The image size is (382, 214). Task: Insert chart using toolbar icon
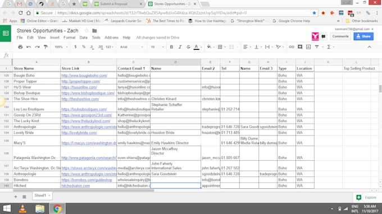[308, 47]
